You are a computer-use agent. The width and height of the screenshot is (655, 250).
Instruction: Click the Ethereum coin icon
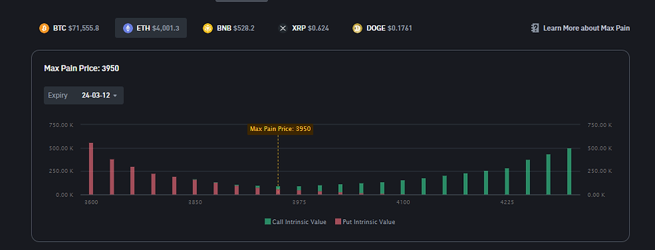128,28
